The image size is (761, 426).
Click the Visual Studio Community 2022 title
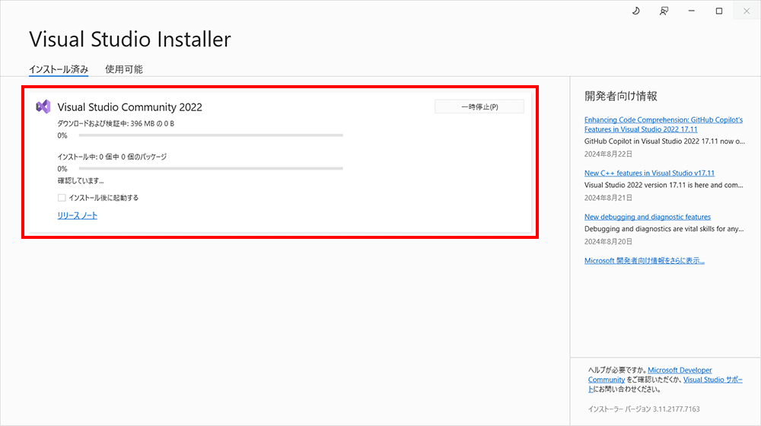(x=129, y=107)
